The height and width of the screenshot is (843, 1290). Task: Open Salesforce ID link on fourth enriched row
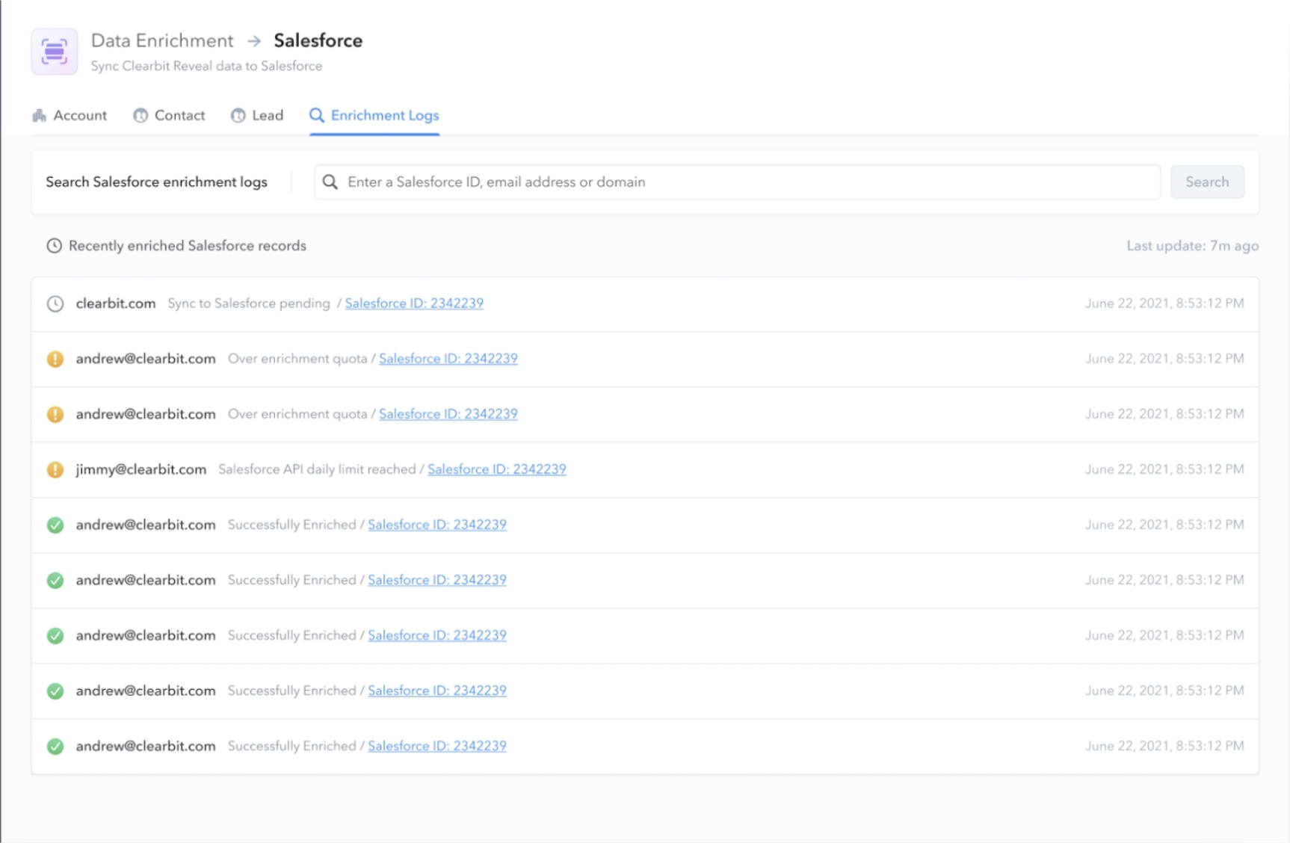click(x=437, y=691)
